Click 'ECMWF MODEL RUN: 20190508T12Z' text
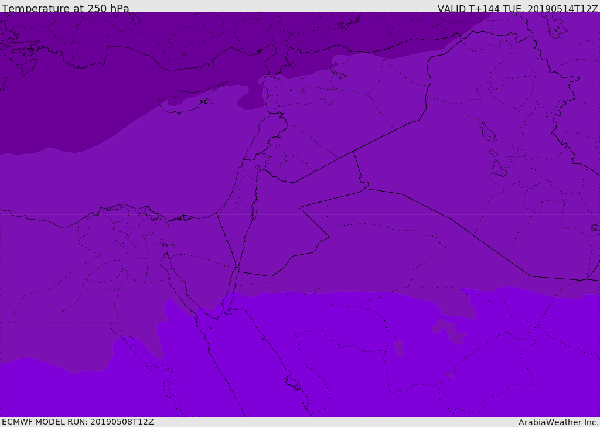Viewport: 600px width, 427px height. 78,422
